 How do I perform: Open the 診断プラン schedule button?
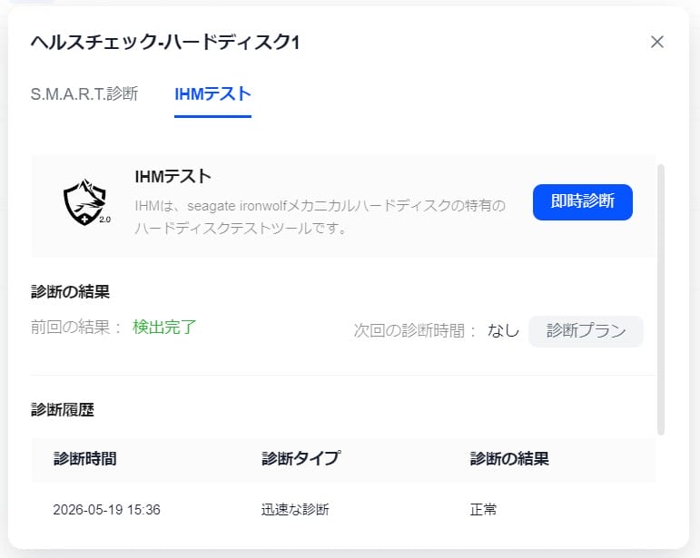tap(586, 331)
